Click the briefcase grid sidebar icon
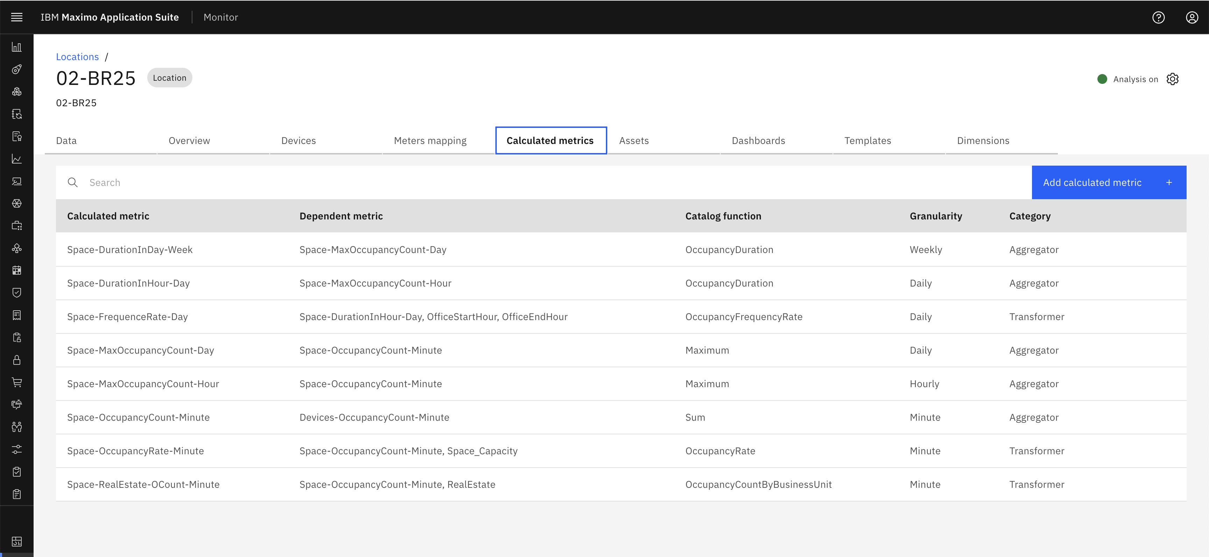1209x557 pixels. point(17,226)
